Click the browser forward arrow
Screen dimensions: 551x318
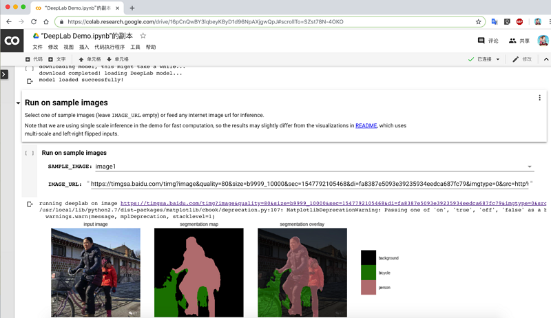[x=21, y=22]
